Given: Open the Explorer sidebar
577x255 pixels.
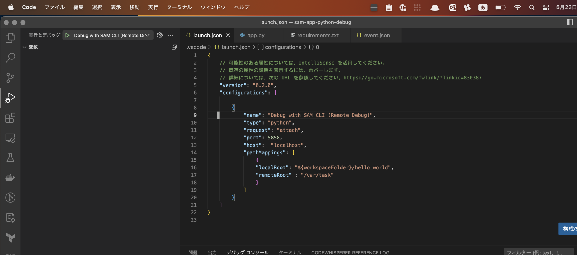Looking at the screenshot, I should click(10, 37).
